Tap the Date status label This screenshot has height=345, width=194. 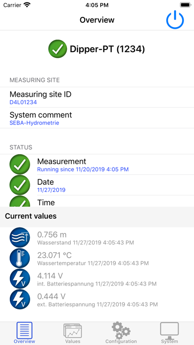coord(46,182)
